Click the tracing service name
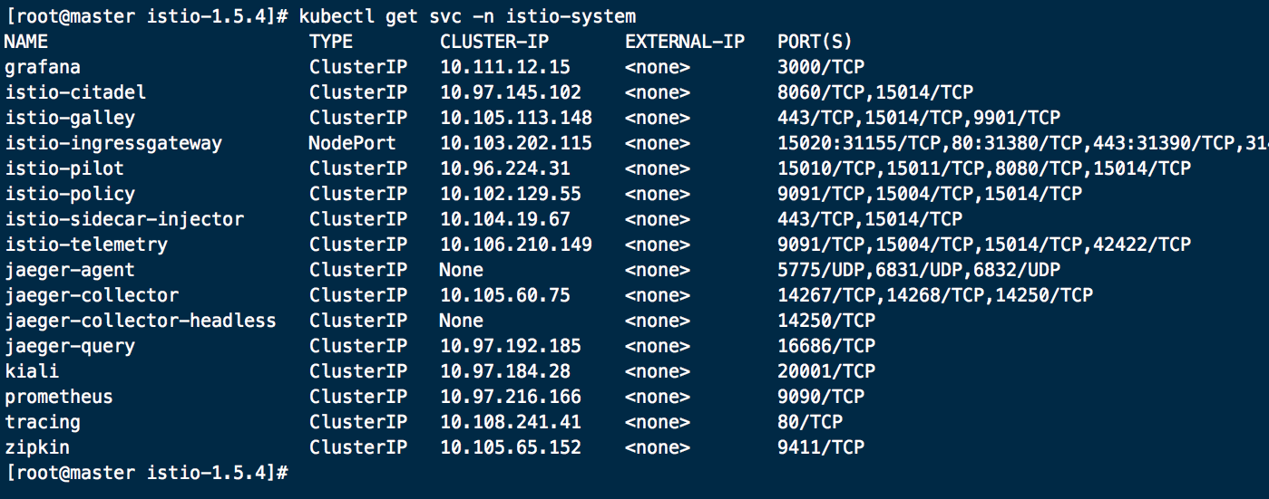 tap(42, 422)
